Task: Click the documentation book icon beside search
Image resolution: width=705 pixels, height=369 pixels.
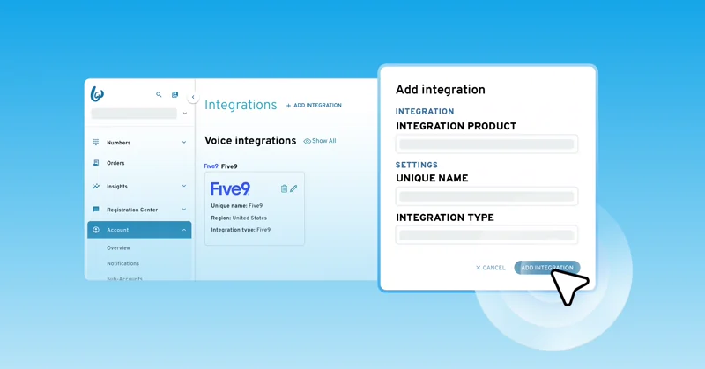Action: tap(174, 95)
